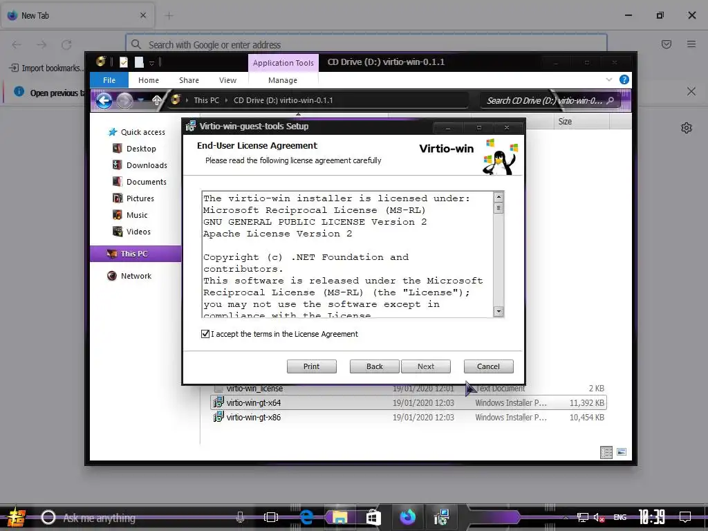Select virtio-win-gt-x64 installer file
The height and width of the screenshot is (531, 708).
pos(408,403)
